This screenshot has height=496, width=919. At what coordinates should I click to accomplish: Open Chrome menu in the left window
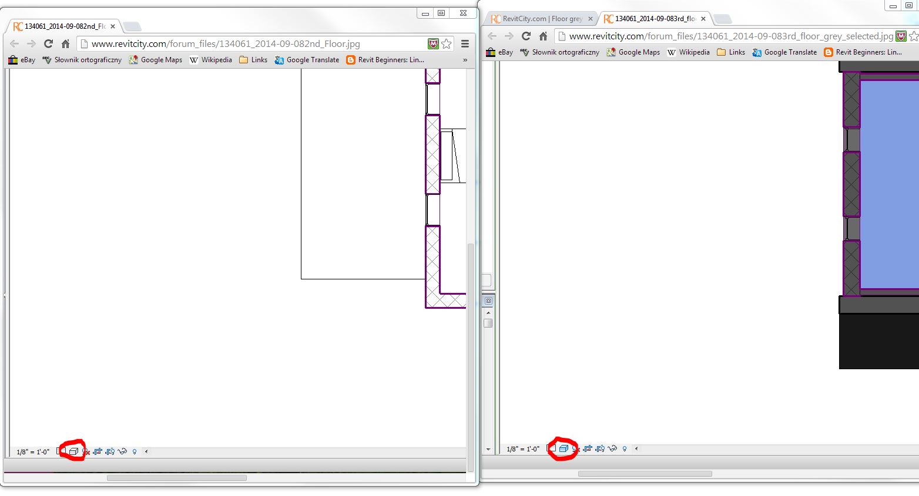[465, 43]
